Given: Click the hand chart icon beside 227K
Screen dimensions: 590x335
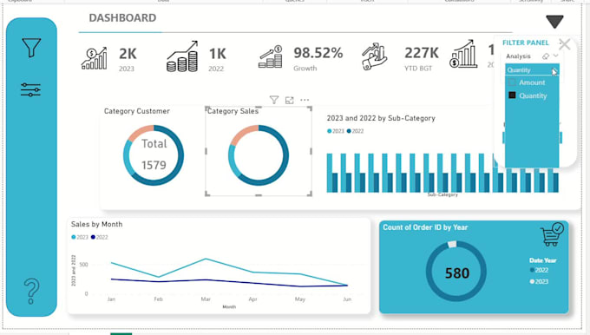Looking at the screenshot, I should (x=375, y=56).
